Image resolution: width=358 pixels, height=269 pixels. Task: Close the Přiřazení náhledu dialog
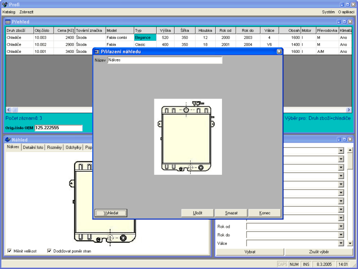tap(279, 51)
